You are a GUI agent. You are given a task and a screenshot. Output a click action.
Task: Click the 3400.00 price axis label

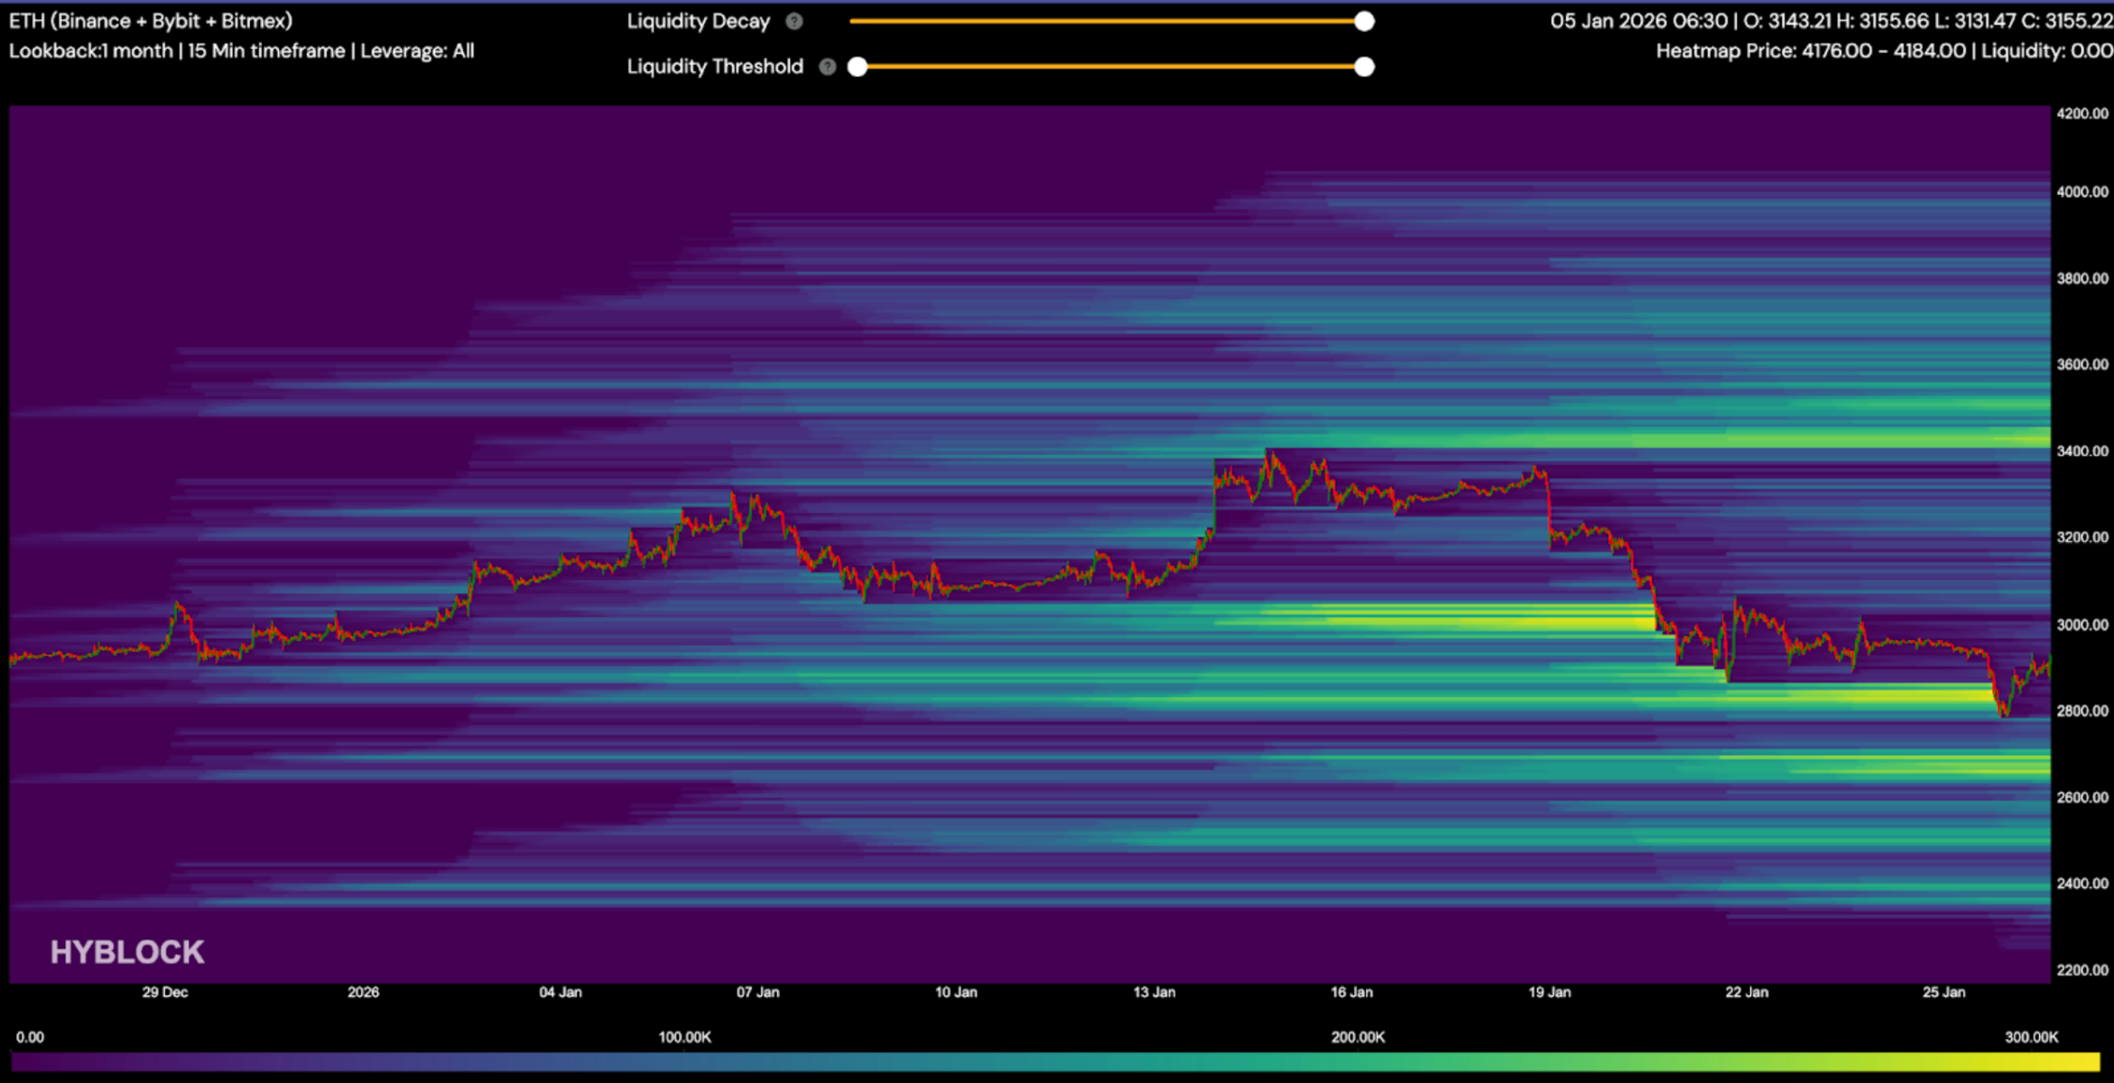(2082, 451)
